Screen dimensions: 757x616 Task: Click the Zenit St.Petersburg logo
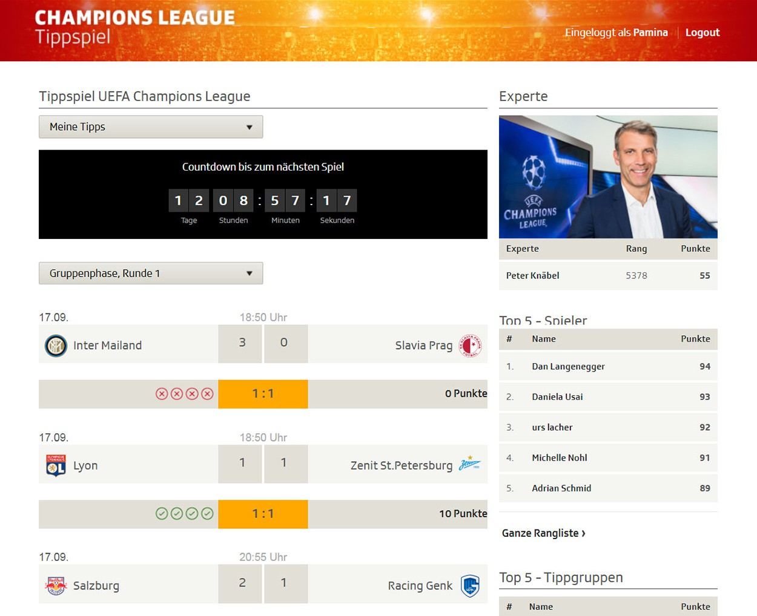(469, 464)
